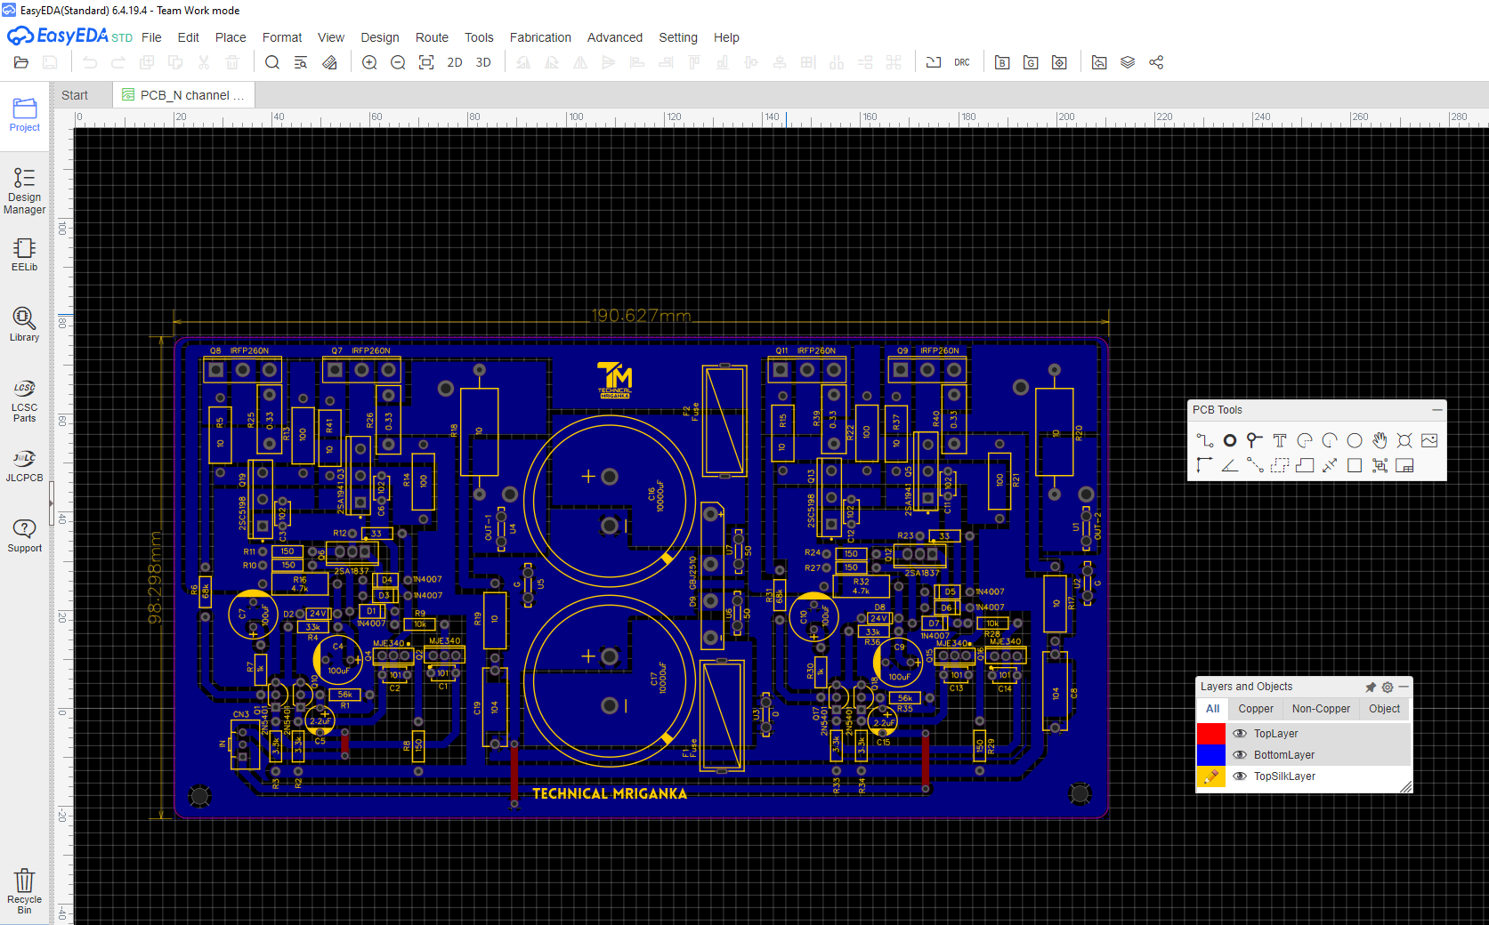Screen dimensions: 1489x925
Task: Open the Edit menu
Action: (188, 37)
